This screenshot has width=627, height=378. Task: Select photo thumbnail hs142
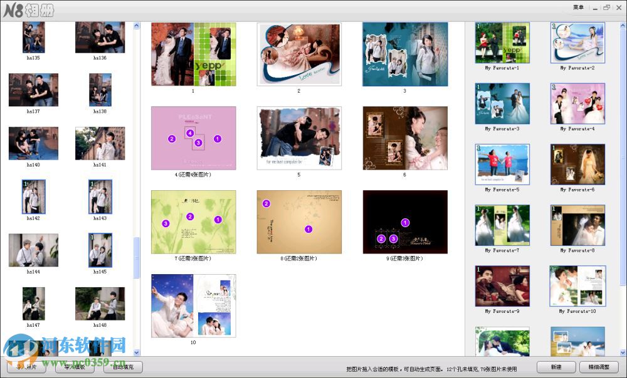point(33,196)
